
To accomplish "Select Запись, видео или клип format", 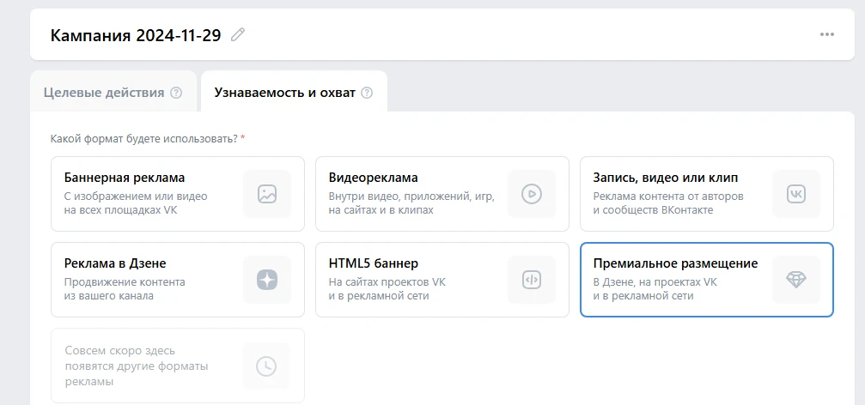I will [707, 194].
